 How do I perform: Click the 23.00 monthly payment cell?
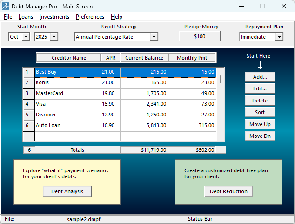[x=192, y=83]
